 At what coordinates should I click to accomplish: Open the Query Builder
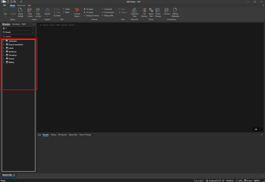click(x=21, y=12)
